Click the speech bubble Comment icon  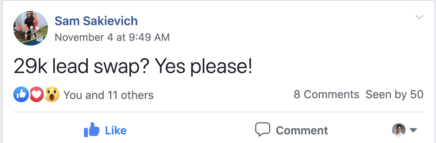point(262,129)
